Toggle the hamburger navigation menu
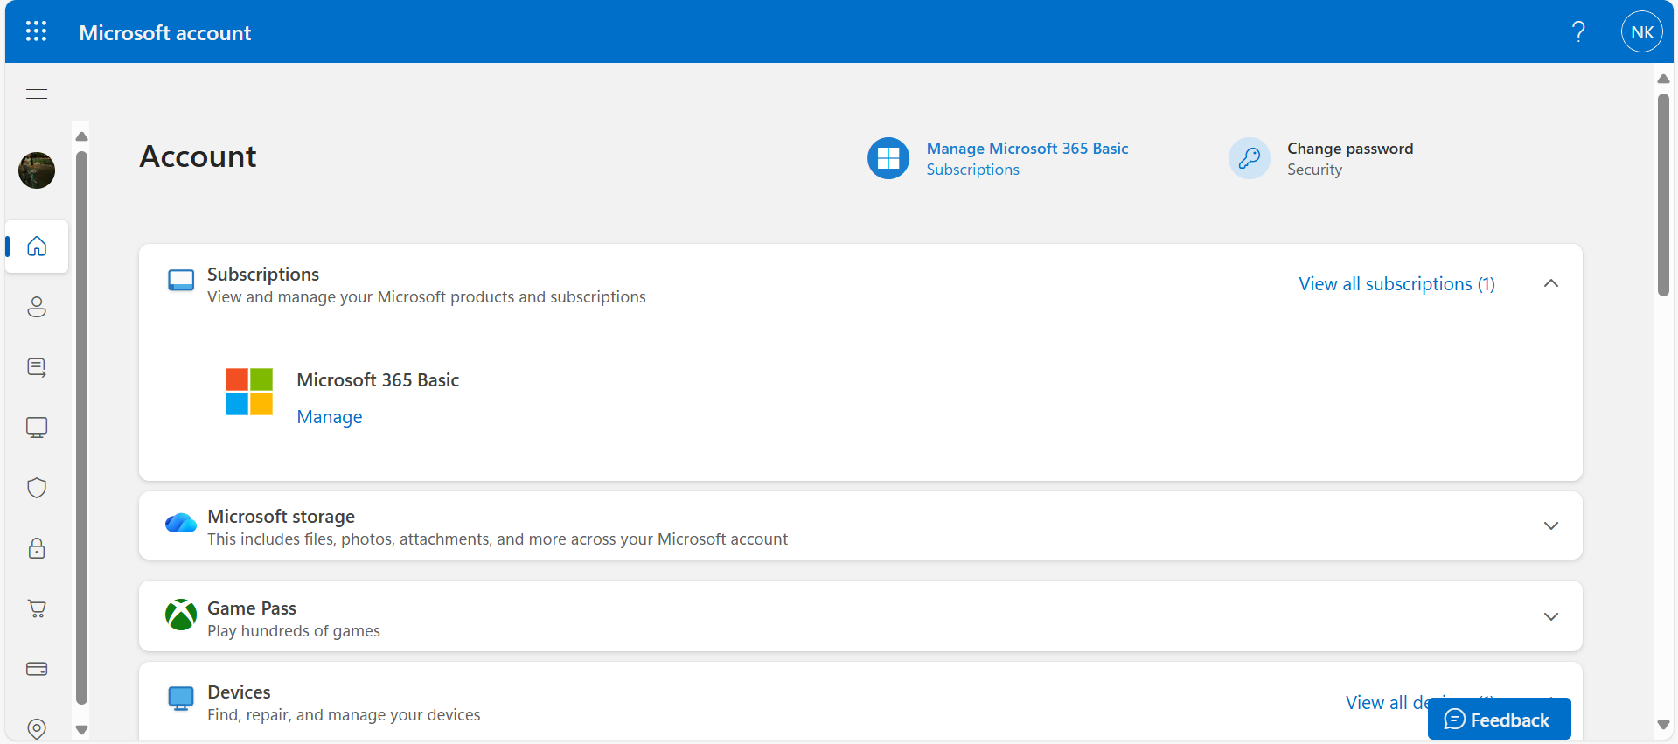1678x744 pixels. point(37,94)
